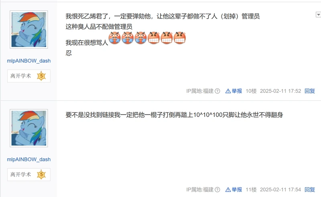Open mlpAINBOW_dash avatar in post 11
The width and height of the screenshot is (321, 197).
[29, 128]
